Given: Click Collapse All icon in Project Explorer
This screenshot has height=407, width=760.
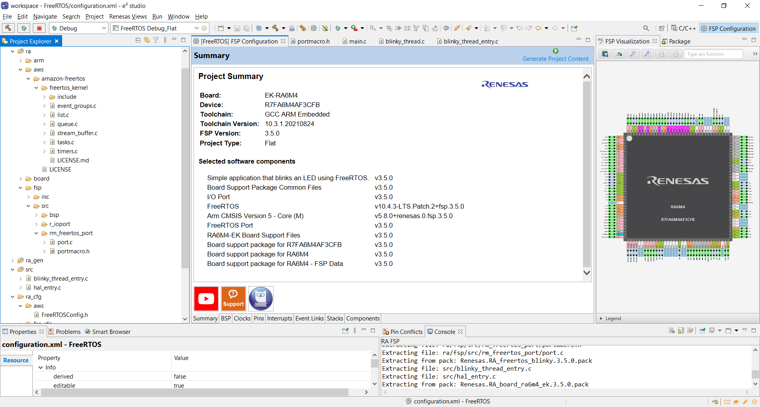Looking at the screenshot, I should (138, 40).
